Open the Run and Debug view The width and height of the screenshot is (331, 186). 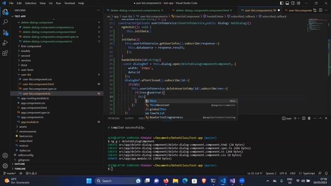5,42
